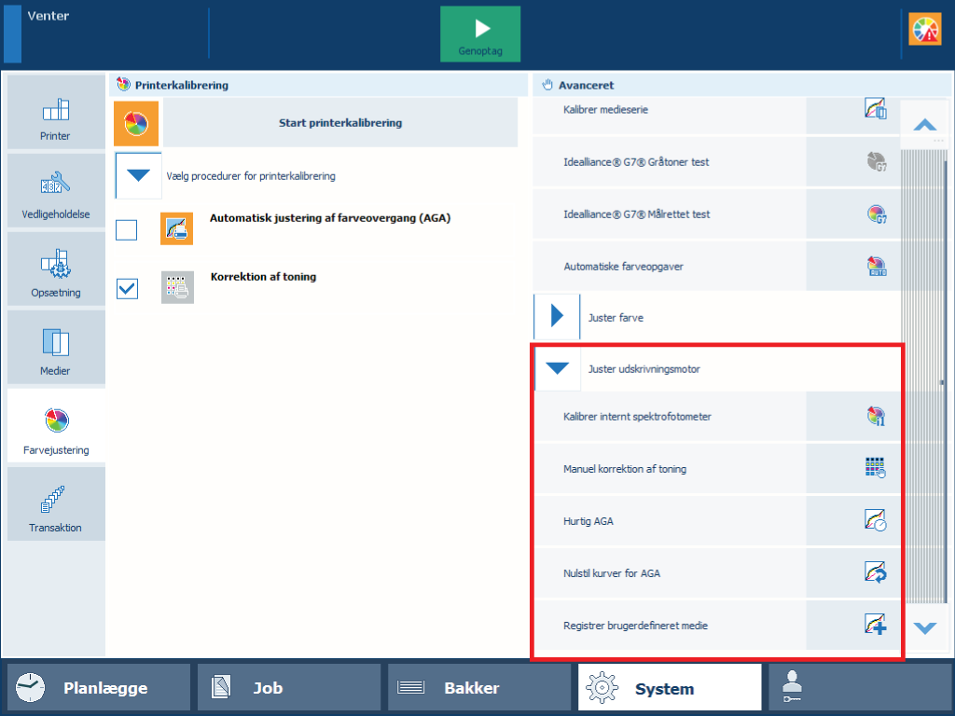Select the System bottom tab
The width and height of the screenshot is (955, 716).
coord(670,688)
